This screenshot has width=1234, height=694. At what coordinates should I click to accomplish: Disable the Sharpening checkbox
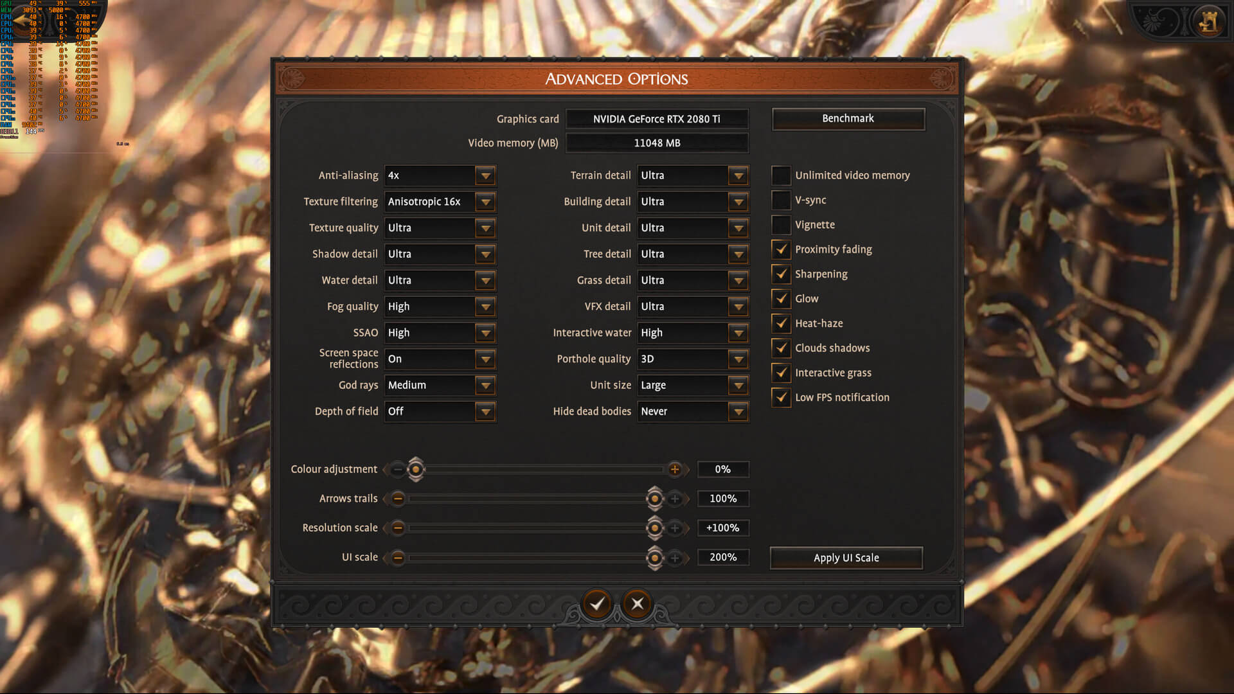781,274
